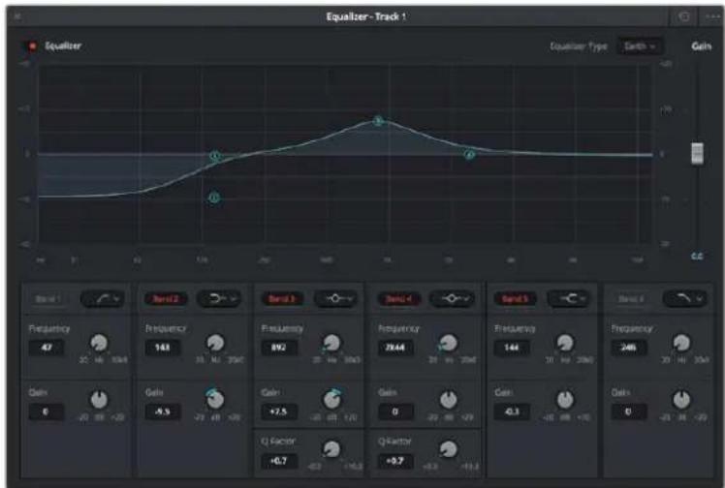725x488 pixels.
Task: Click the reset icon in the title bar
Action: (684, 16)
